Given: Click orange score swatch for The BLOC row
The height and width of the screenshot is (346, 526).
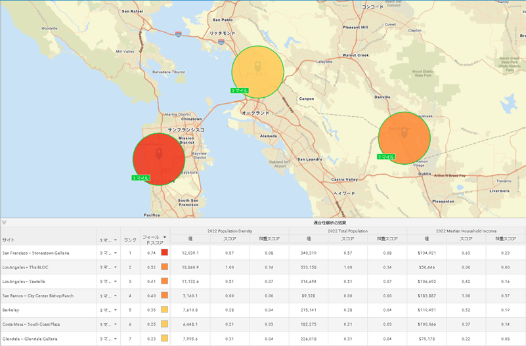Looking at the screenshot, I should [165, 267].
